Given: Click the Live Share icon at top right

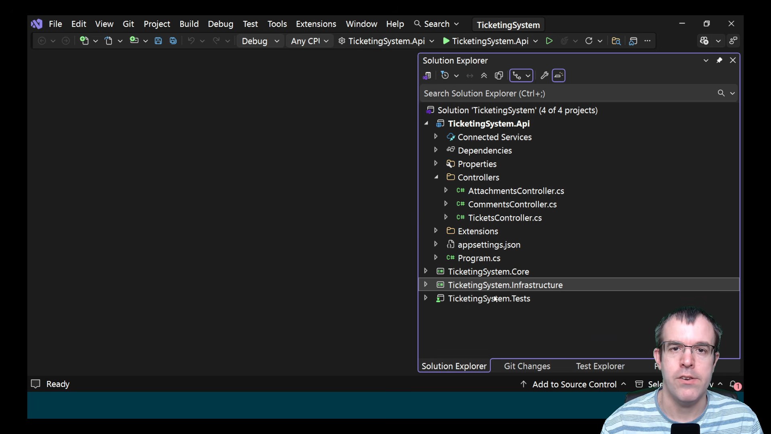Looking at the screenshot, I should [x=733, y=41].
